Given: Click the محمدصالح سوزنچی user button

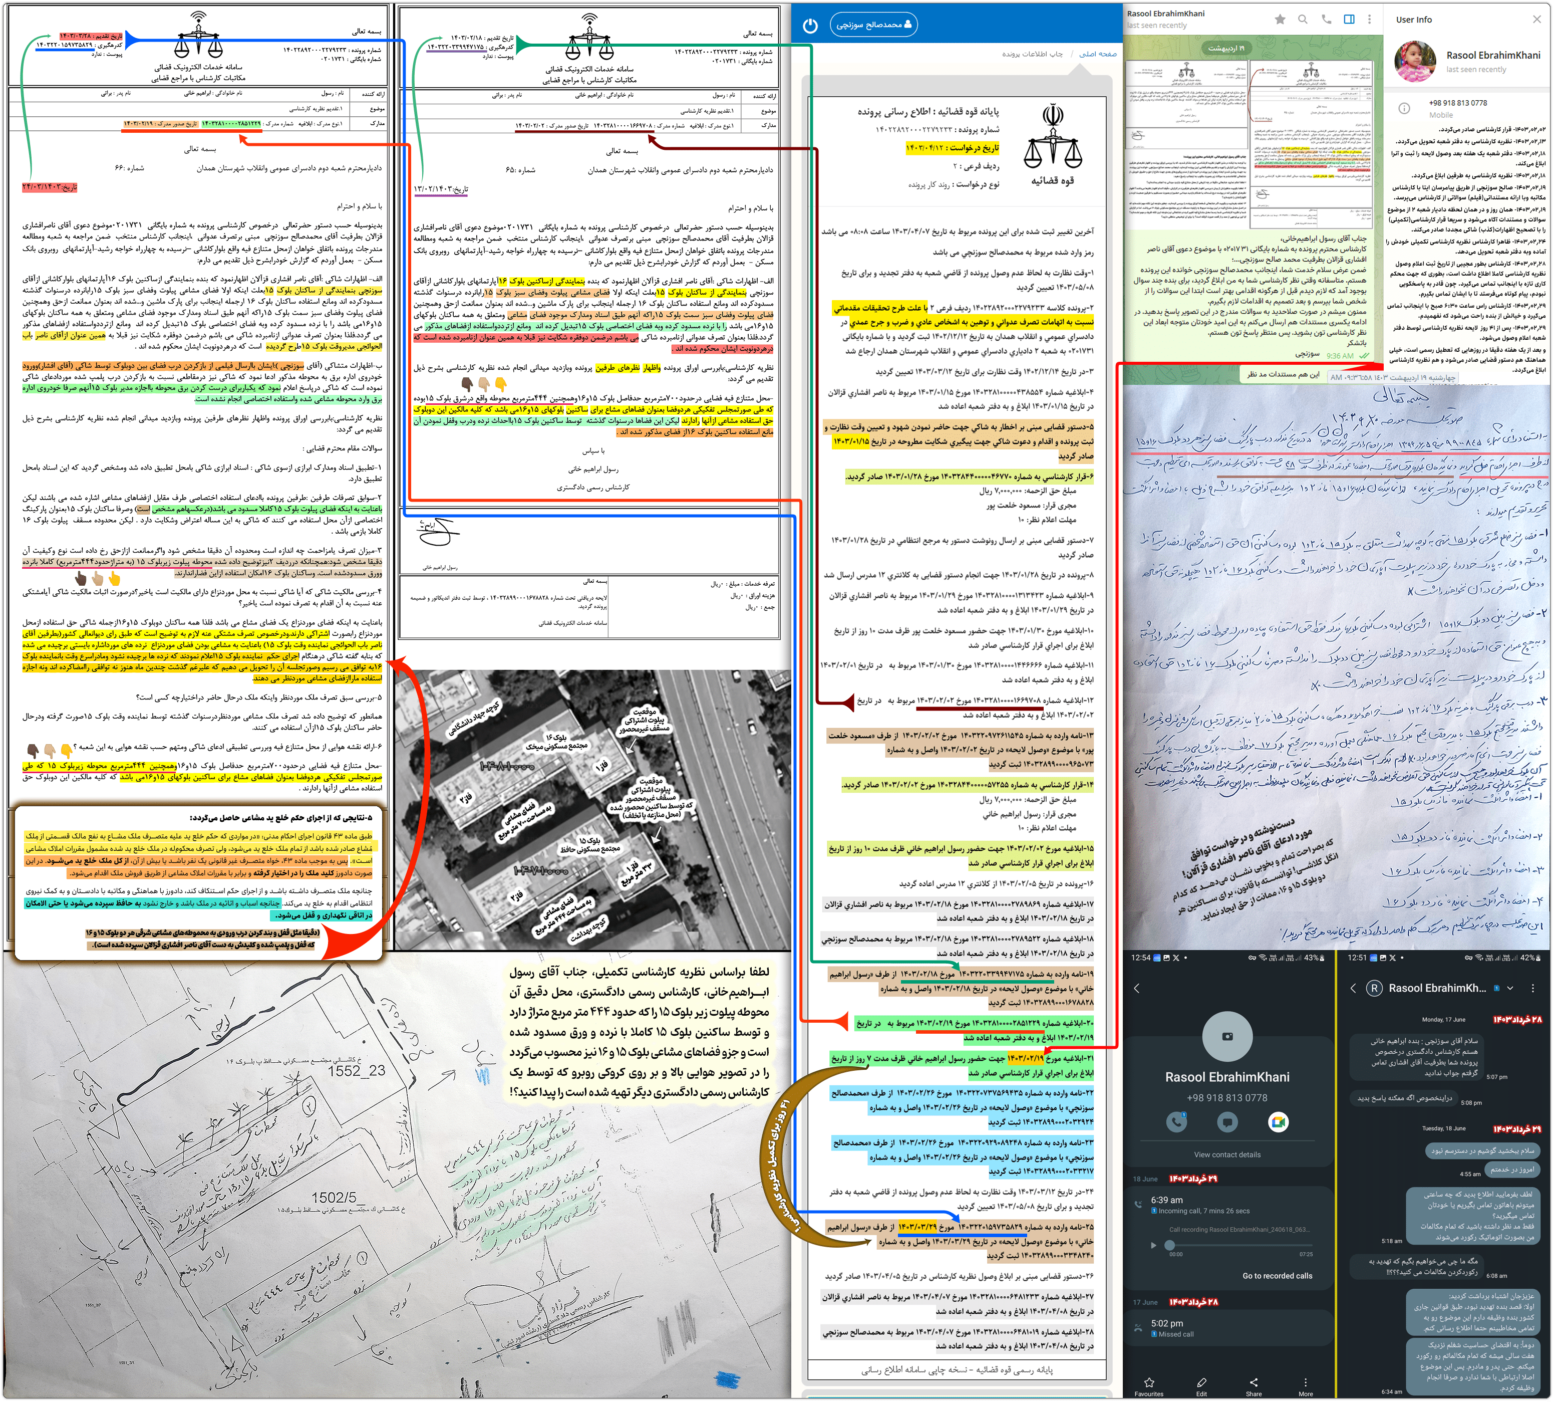Looking at the screenshot, I should 873,25.
